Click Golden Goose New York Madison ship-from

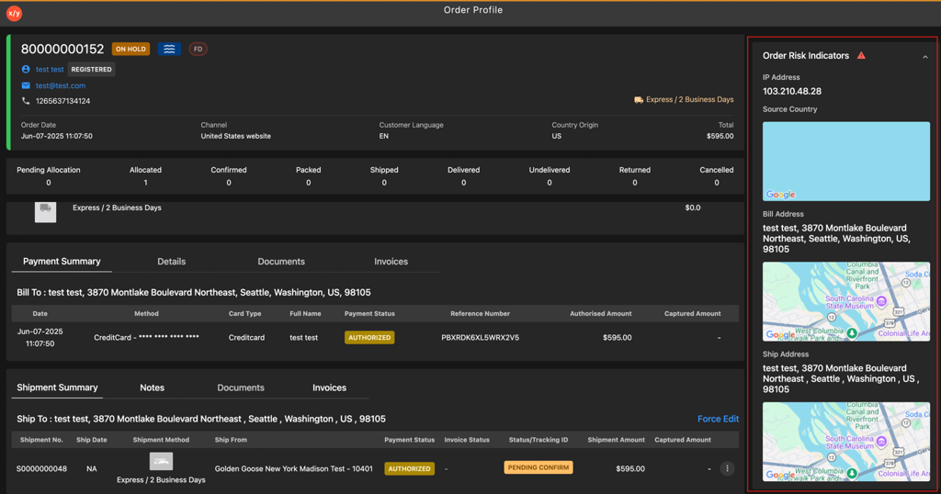click(293, 469)
